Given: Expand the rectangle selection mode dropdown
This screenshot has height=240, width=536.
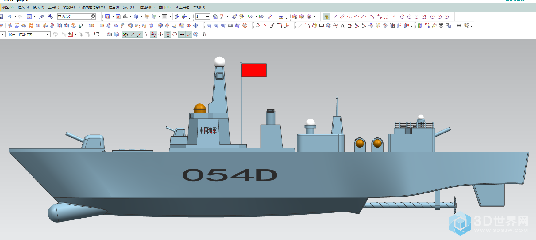Looking at the screenshot, I should [x=102, y=34].
